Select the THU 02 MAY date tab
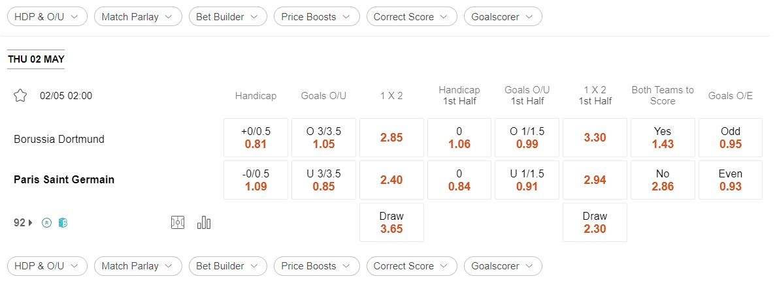 35,59
